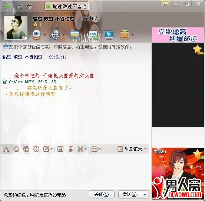Expand the screenshot scissors dropdown arrow
205x201 pixels.
[x=86, y=149]
